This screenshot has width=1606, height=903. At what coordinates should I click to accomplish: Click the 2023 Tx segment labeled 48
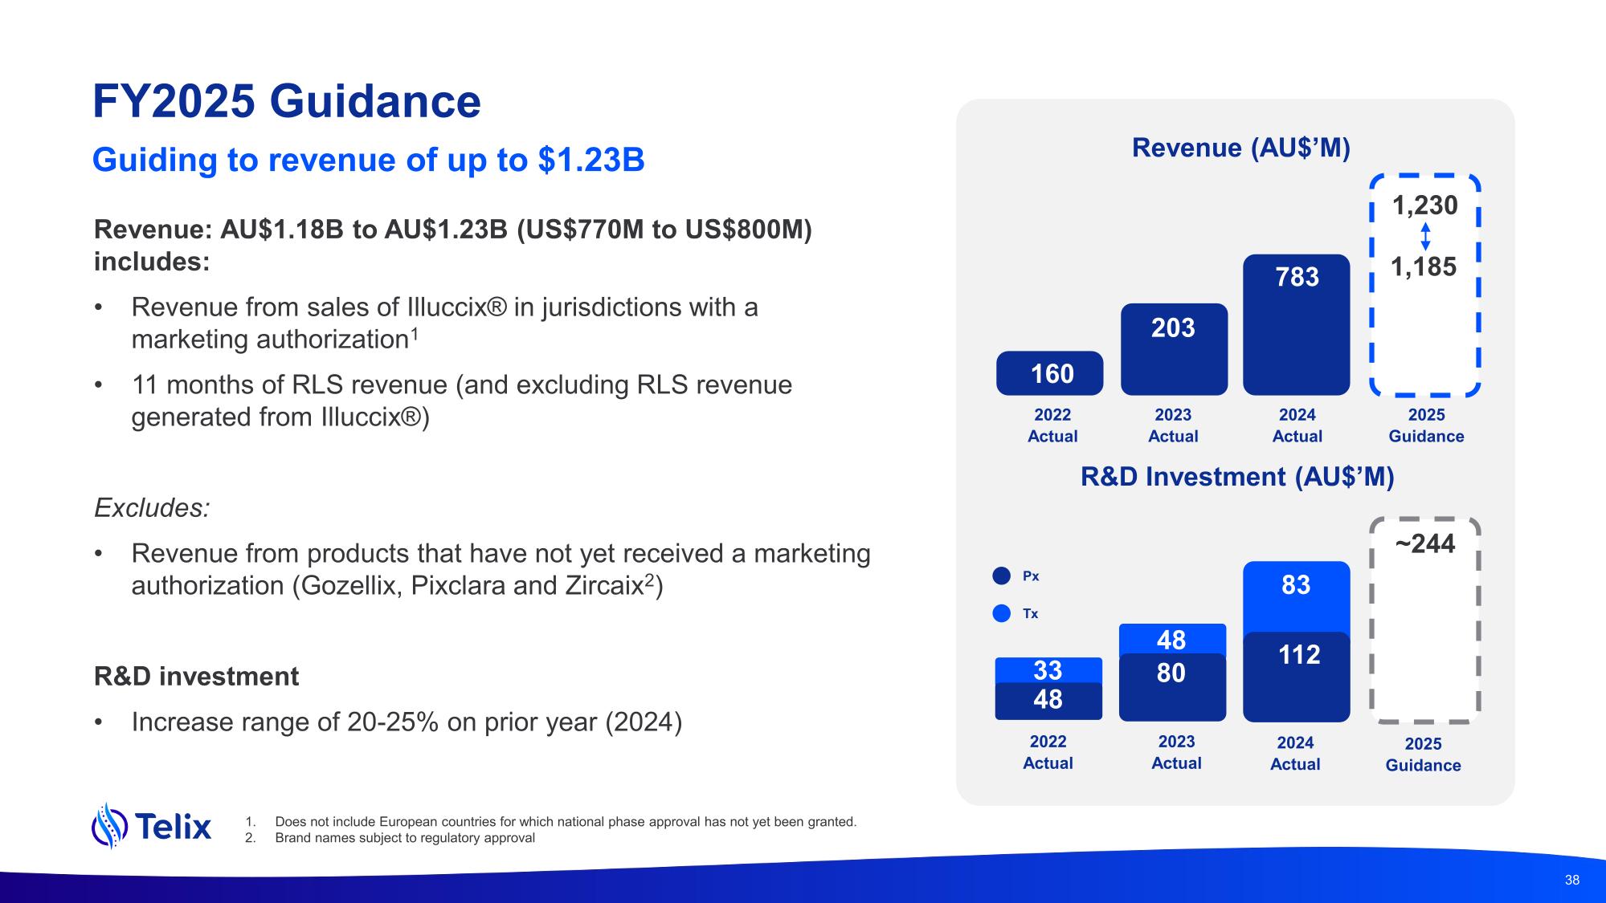coord(1172,639)
